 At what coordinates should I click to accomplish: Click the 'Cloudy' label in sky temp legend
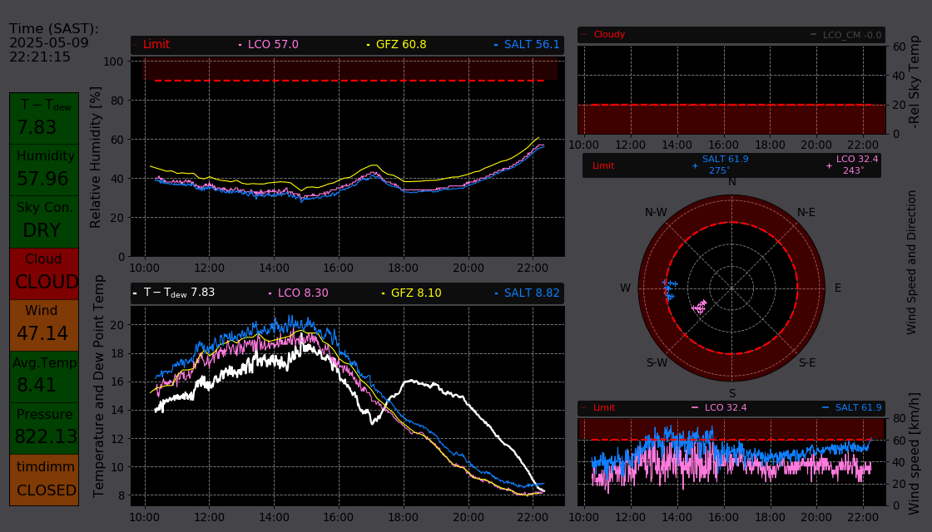(x=609, y=34)
